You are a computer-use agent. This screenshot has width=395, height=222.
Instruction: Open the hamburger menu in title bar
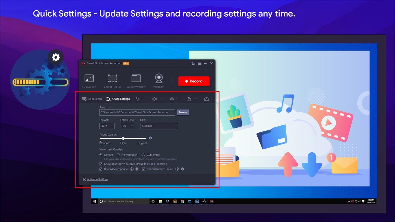tap(200, 63)
